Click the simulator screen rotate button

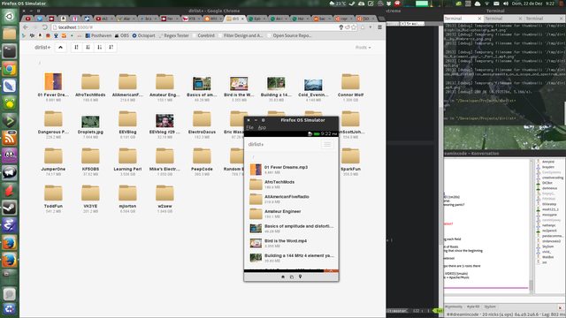292,276
